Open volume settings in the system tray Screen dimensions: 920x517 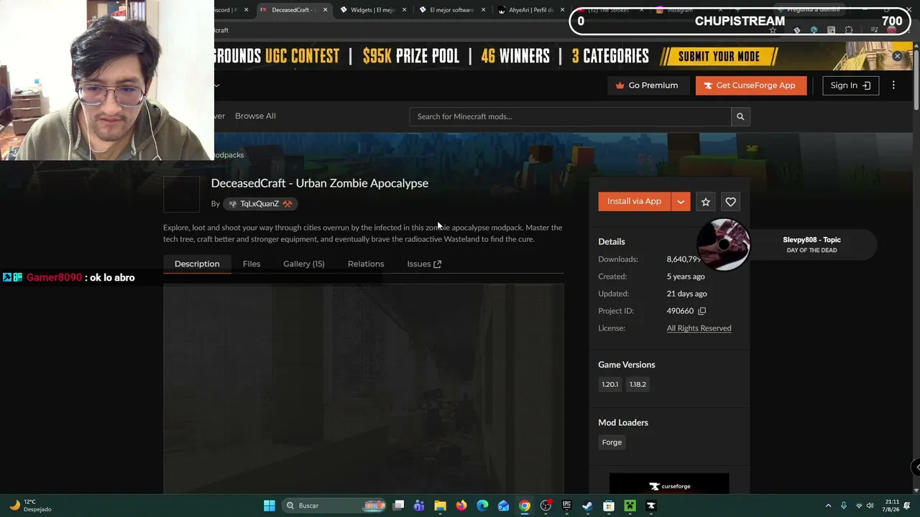click(x=870, y=506)
